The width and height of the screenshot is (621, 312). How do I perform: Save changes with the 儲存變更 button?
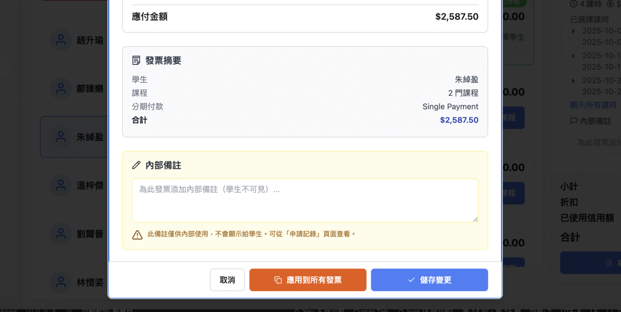pyautogui.click(x=429, y=280)
